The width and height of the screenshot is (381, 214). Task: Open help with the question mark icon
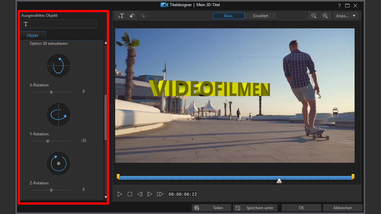click(339, 6)
